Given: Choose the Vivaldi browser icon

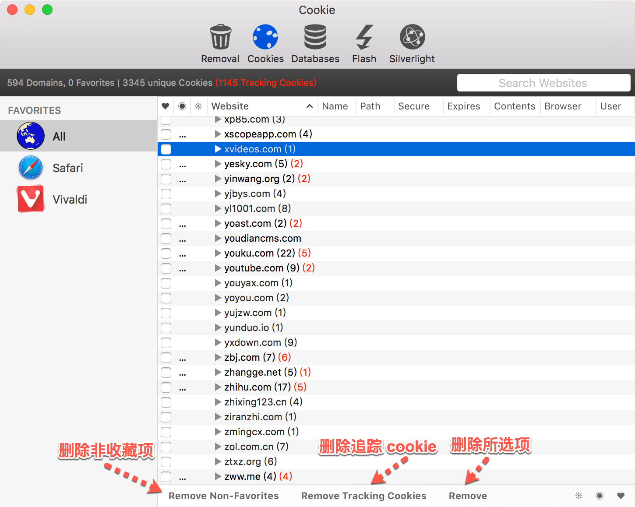Looking at the screenshot, I should (x=31, y=199).
